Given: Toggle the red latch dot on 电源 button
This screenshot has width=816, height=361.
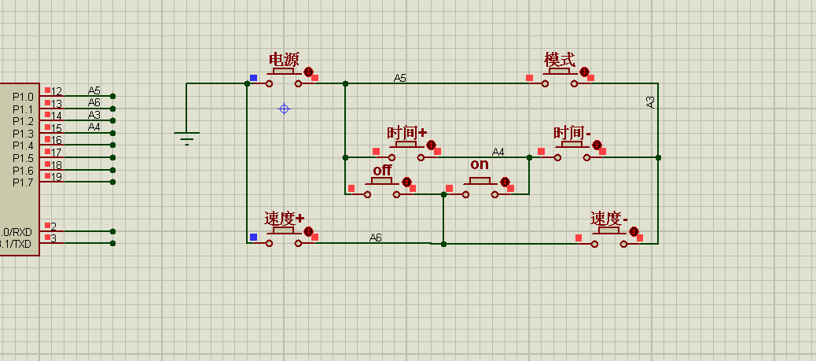Looking at the screenshot, I should click(x=308, y=72).
